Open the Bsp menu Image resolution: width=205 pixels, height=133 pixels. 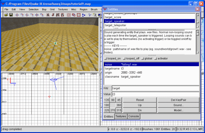[44, 9]
